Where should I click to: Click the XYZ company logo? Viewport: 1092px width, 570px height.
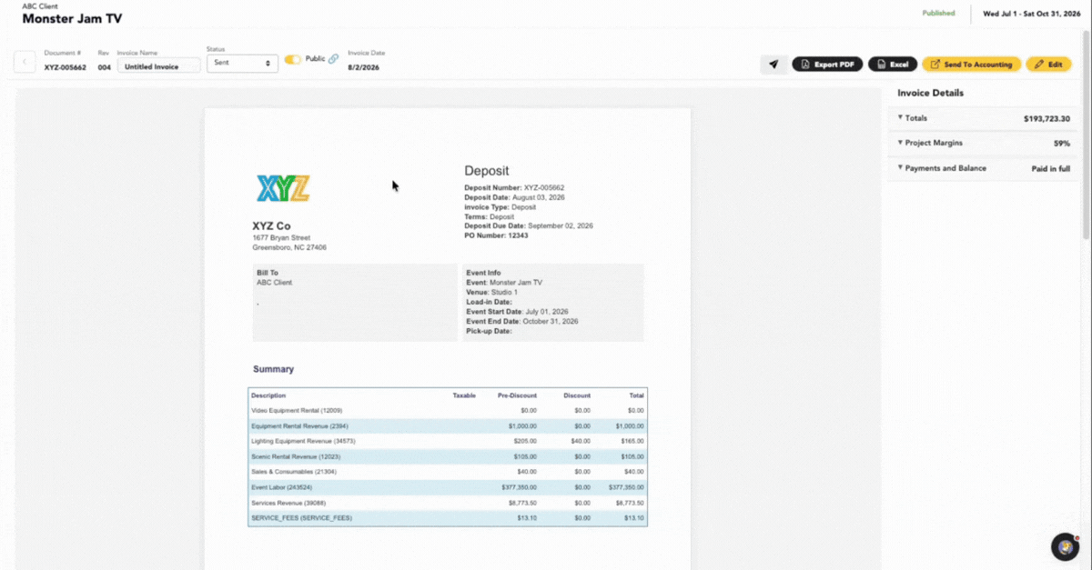pyautogui.click(x=283, y=187)
